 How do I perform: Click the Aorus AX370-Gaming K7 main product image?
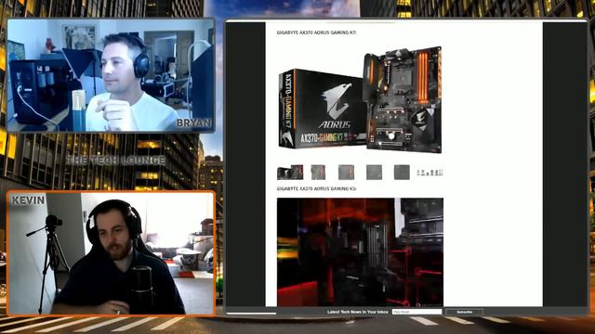[x=360, y=99]
